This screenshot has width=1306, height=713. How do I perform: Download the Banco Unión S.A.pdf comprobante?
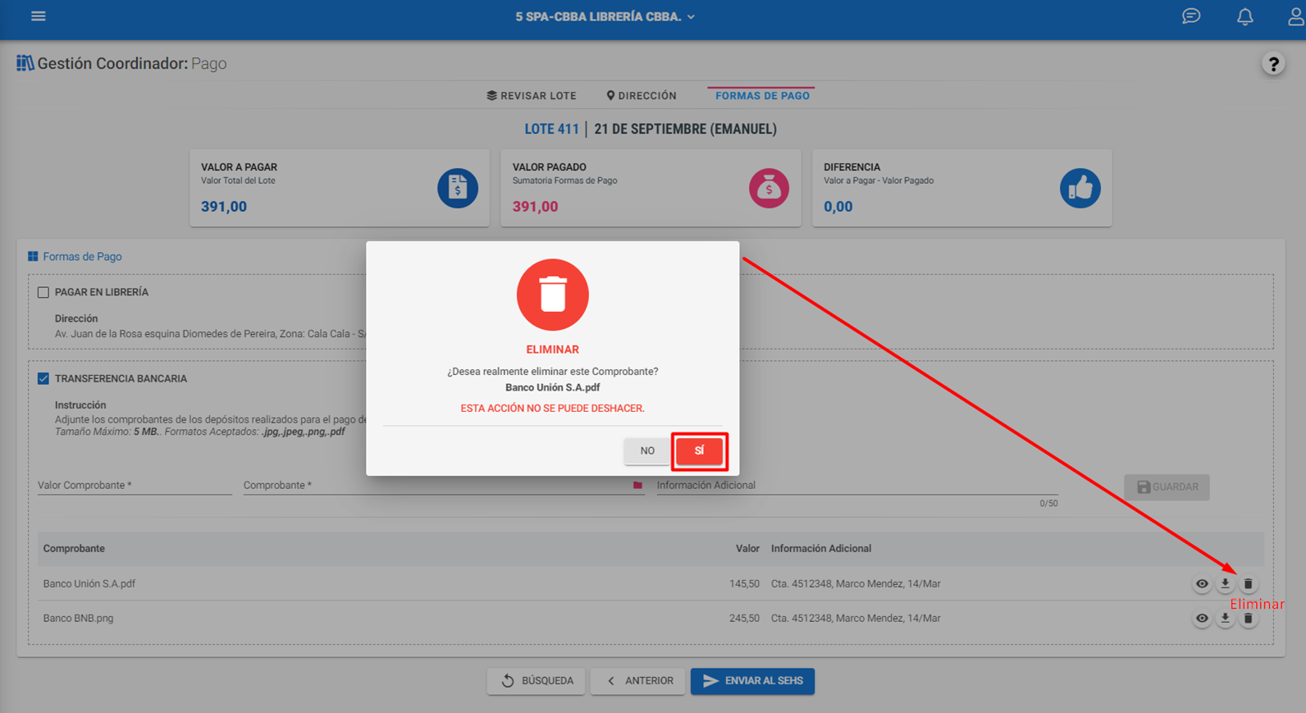1225,584
